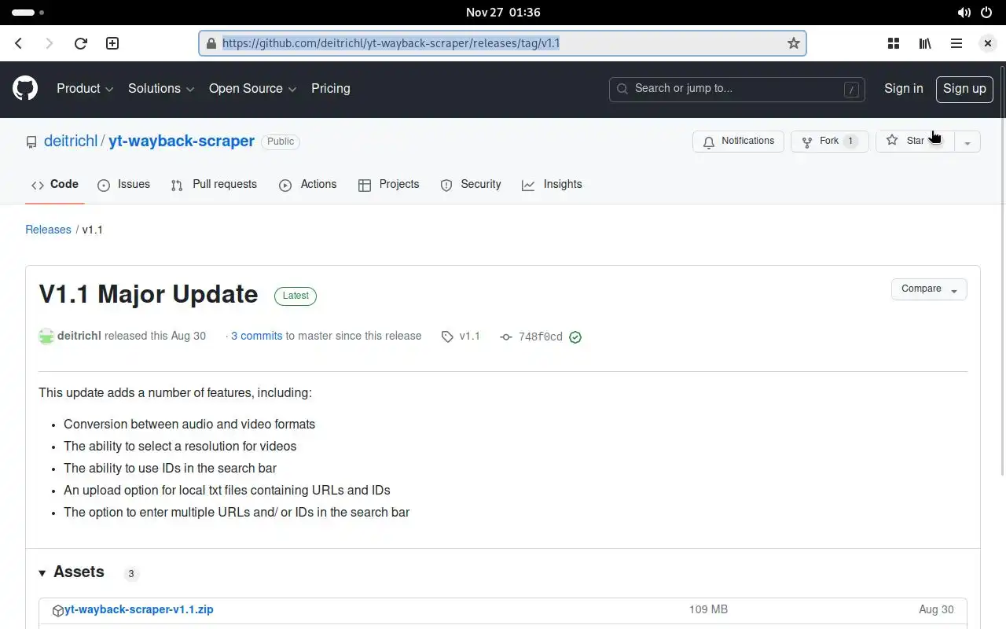Screen dimensions: 1006x629
Task: Open the tabs grid overview icon
Action: click(x=894, y=43)
